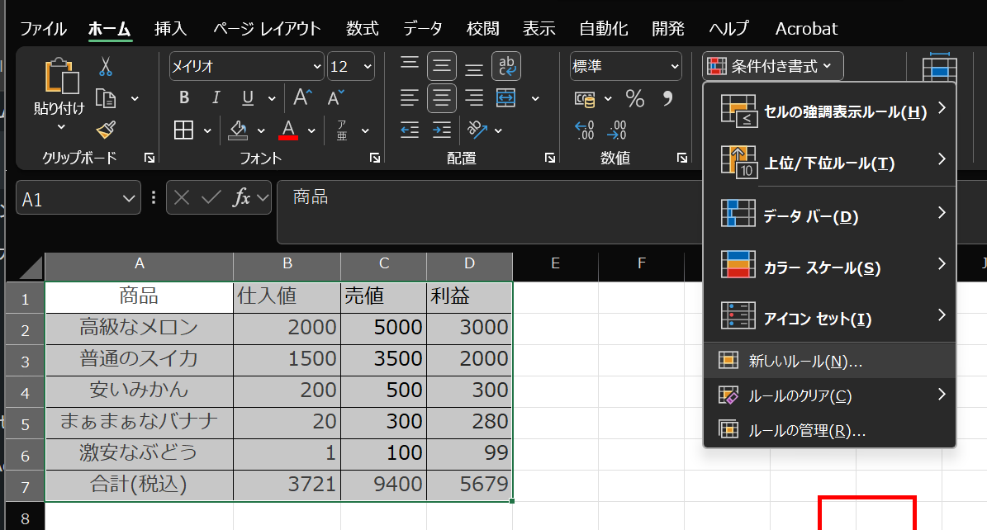The height and width of the screenshot is (530, 987).
Task: Apply comma style number format
Action: coord(668,98)
